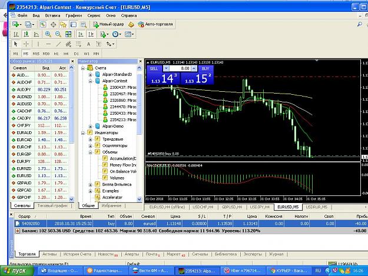Toggle Auto-trading (Авто-торговля)
This screenshot has width=368, height=276.
[x=155, y=24]
